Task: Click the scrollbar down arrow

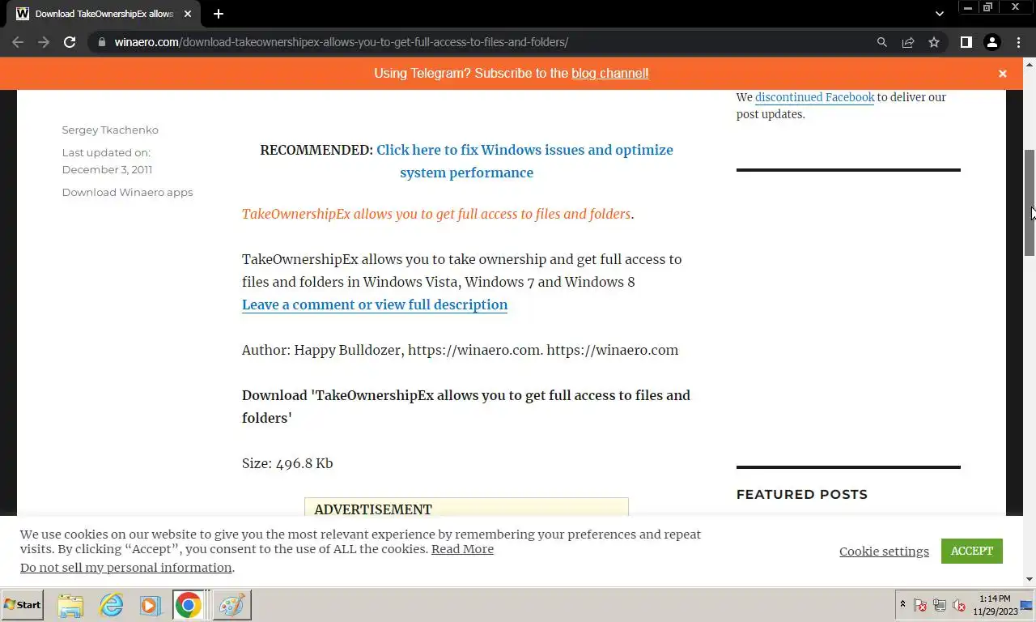Action: coord(1030,579)
